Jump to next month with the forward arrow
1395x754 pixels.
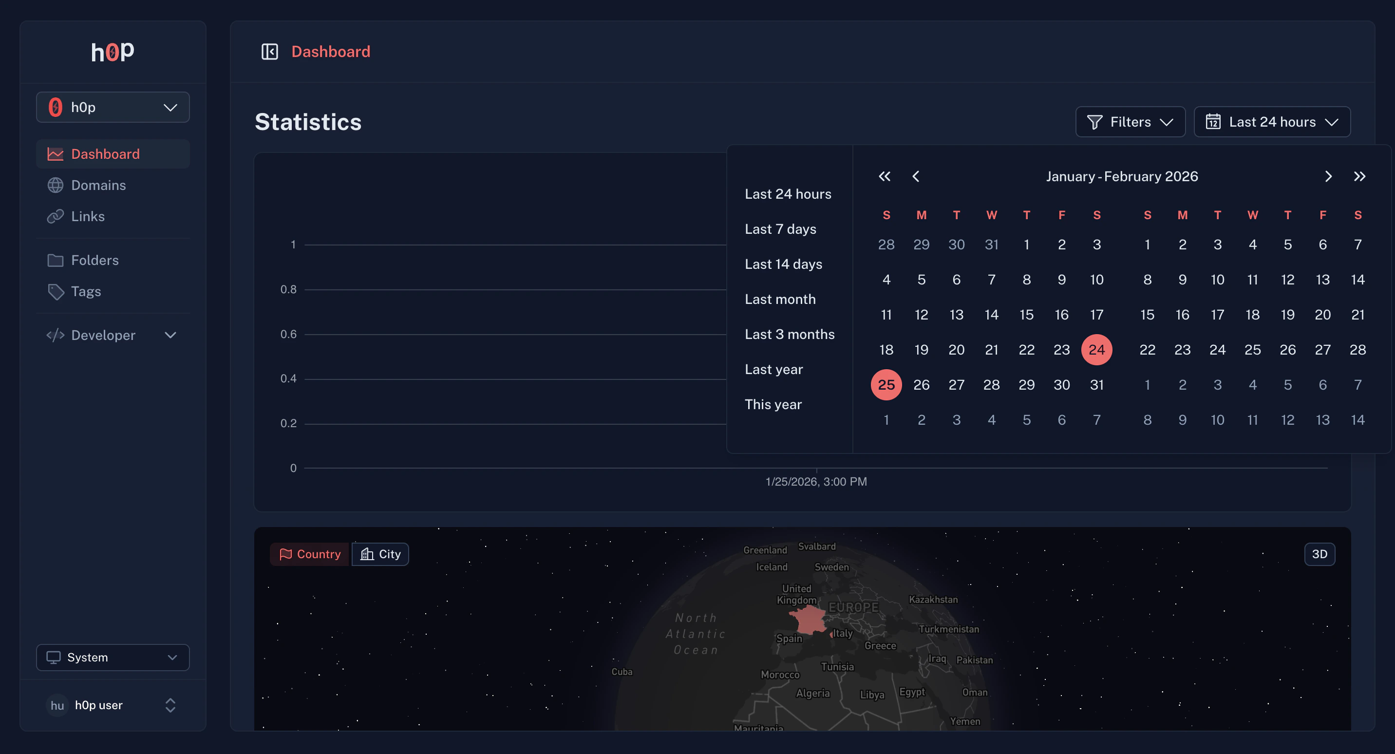[1328, 176]
